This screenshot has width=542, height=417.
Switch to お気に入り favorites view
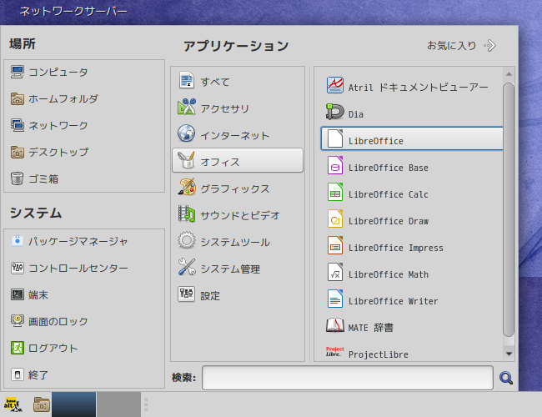pyautogui.click(x=461, y=45)
